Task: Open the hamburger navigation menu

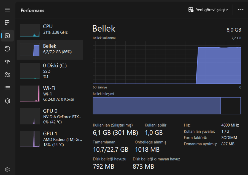Action: pos(7,10)
